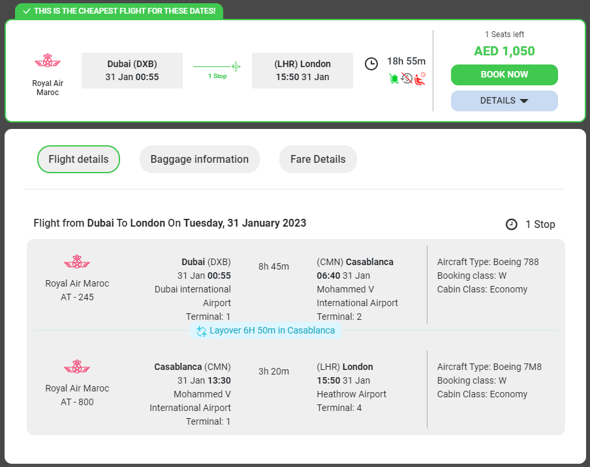Open the Fare Details tab
The width and height of the screenshot is (590, 467).
tap(318, 160)
